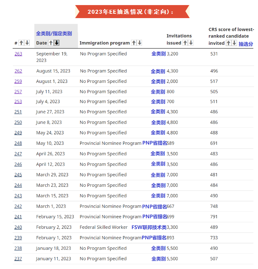Click the blue '抽选分' annotation label
Image resolution: width=258 pixels, height=269 pixels.
pos(246,44)
